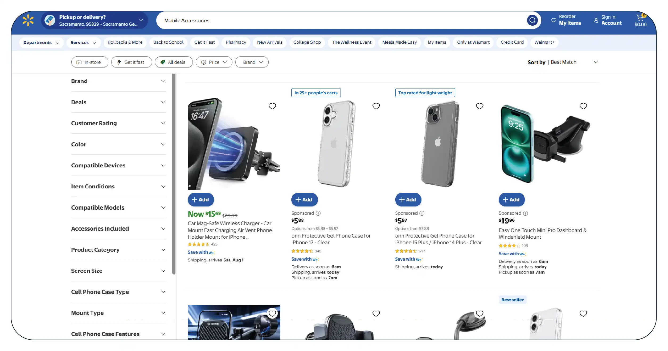Toggle heart on iPhone 17 clear case
Image resolution: width=668 pixels, height=351 pixels.
(376, 106)
